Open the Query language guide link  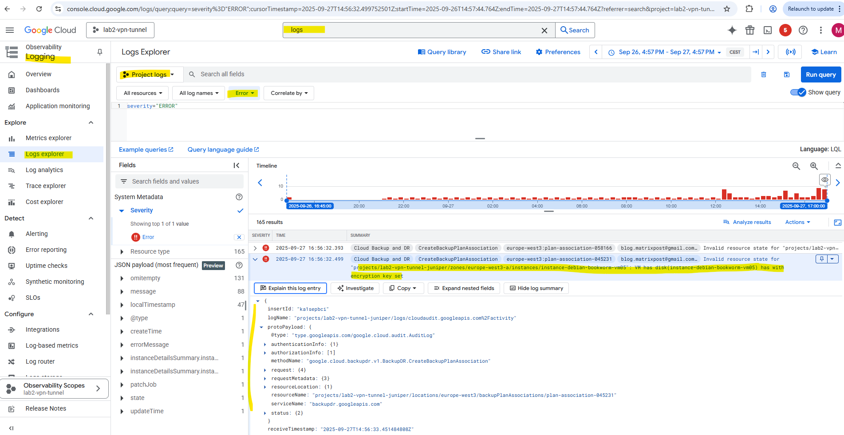coord(223,149)
